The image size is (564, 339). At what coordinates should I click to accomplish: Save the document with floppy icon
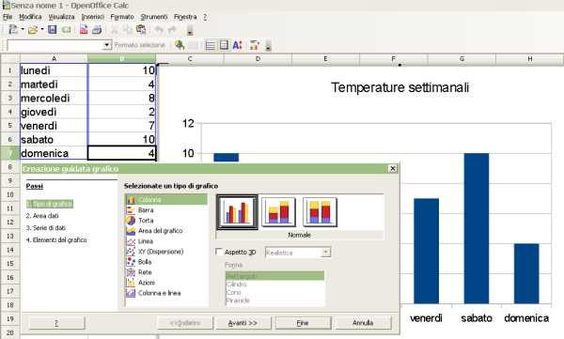click(x=52, y=30)
